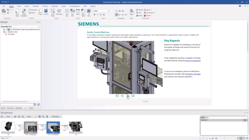Toggle the assembly root checkbox in tree

tap(7, 29)
